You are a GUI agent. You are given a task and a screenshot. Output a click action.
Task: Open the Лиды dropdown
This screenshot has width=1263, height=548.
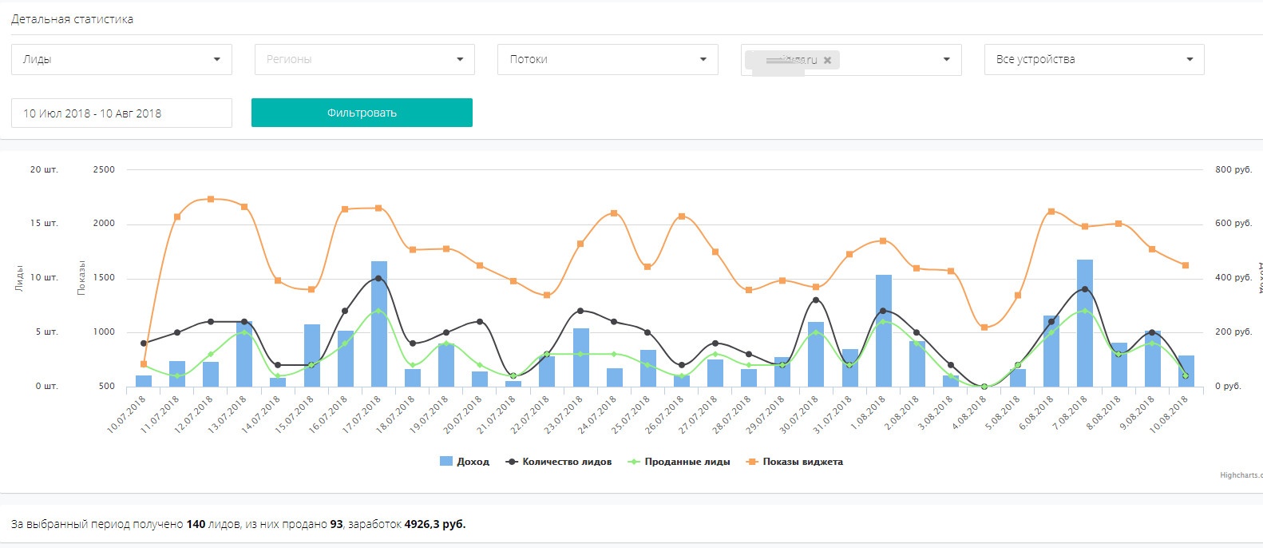121,59
